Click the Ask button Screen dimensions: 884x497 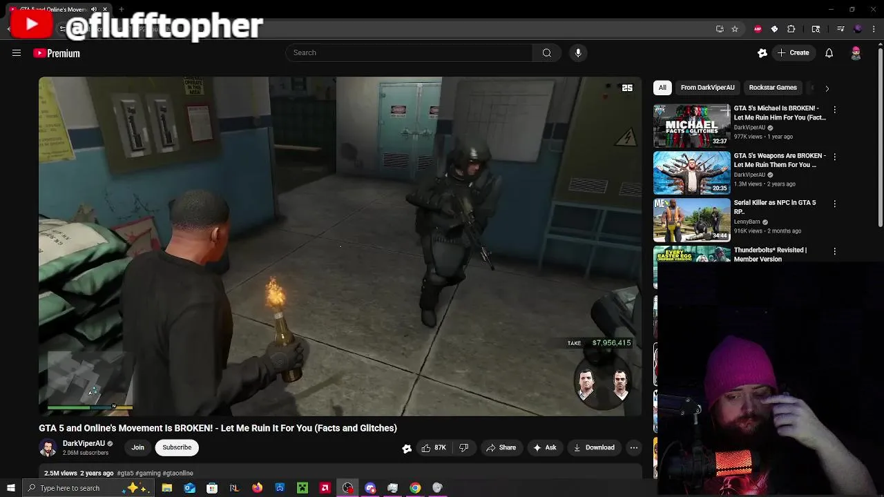[x=544, y=447]
